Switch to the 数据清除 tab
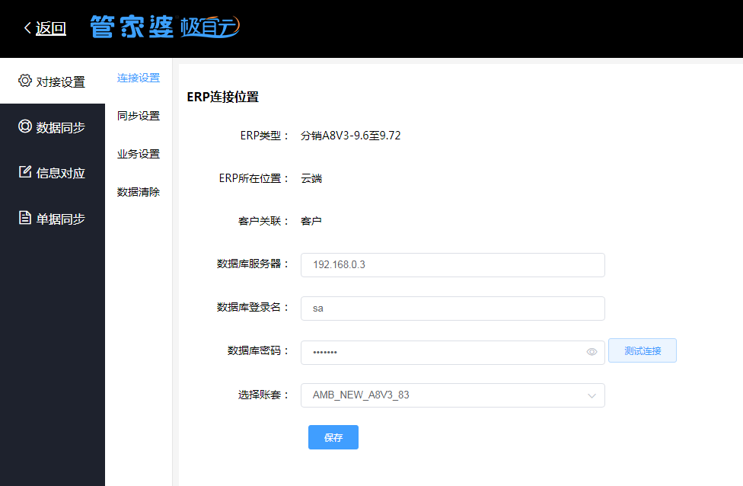The image size is (743, 486). pyautogui.click(x=139, y=192)
